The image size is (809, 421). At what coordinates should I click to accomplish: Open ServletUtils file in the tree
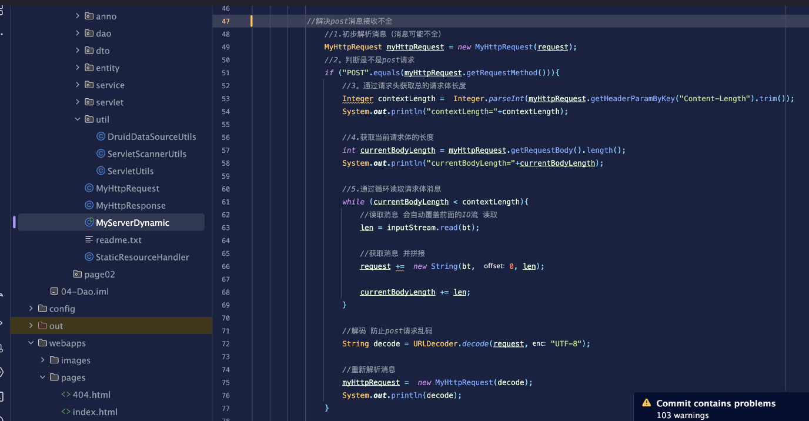(x=131, y=171)
